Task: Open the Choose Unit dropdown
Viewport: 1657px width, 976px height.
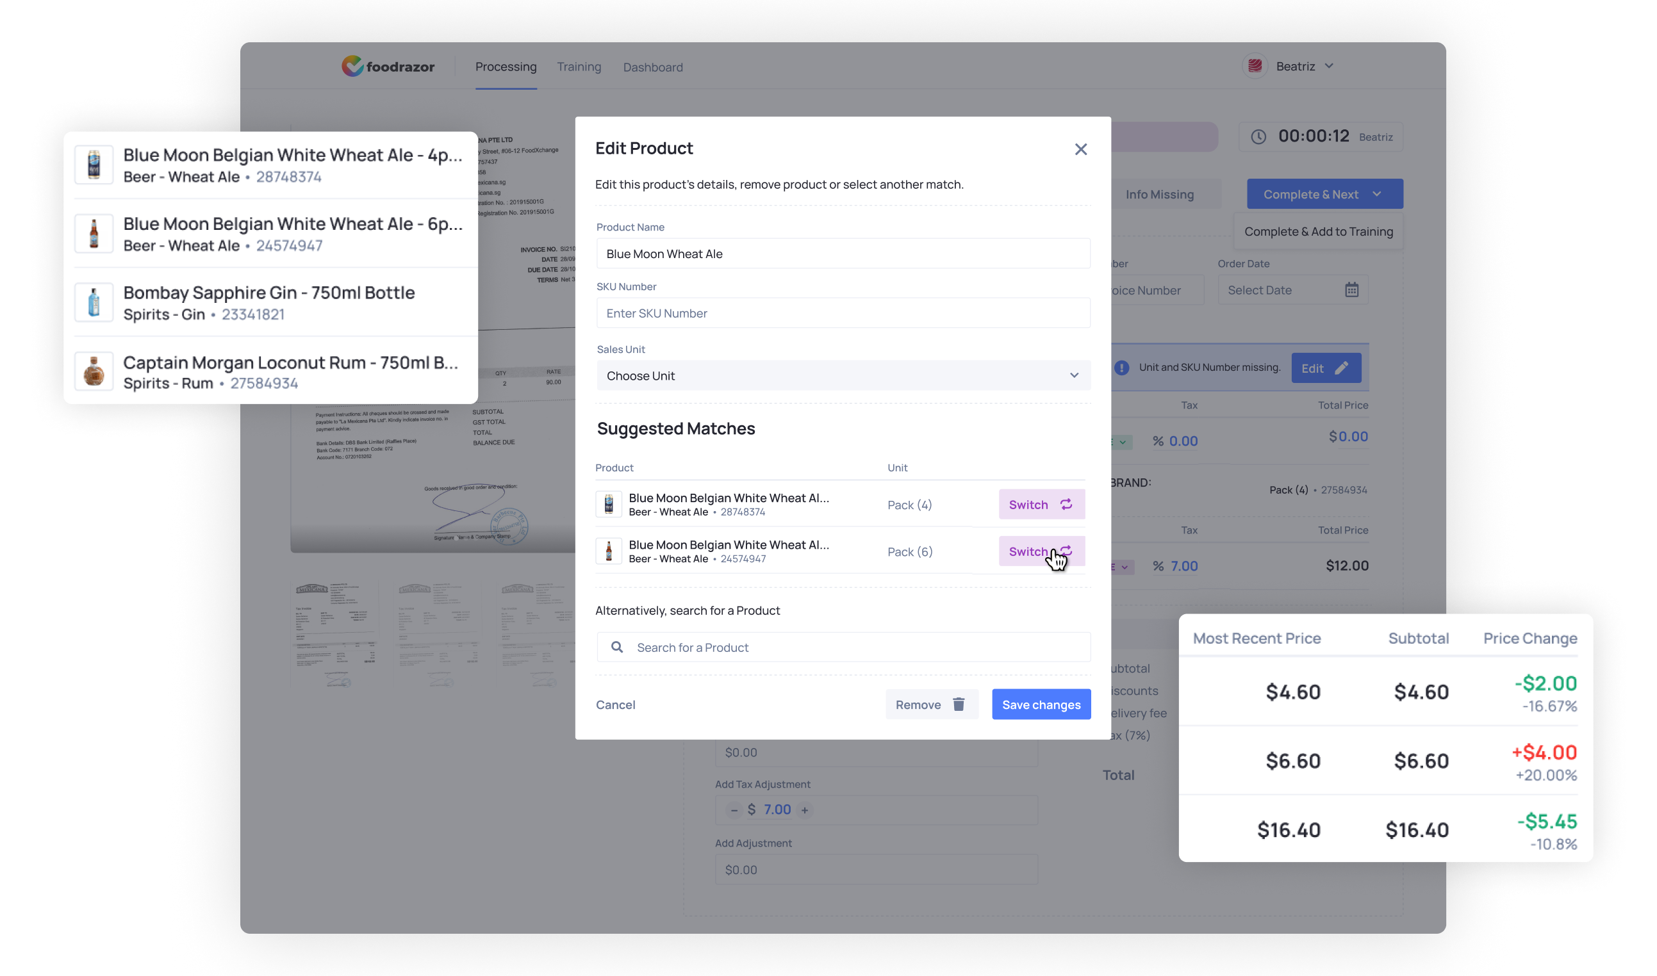Action: (x=843, y=375)
